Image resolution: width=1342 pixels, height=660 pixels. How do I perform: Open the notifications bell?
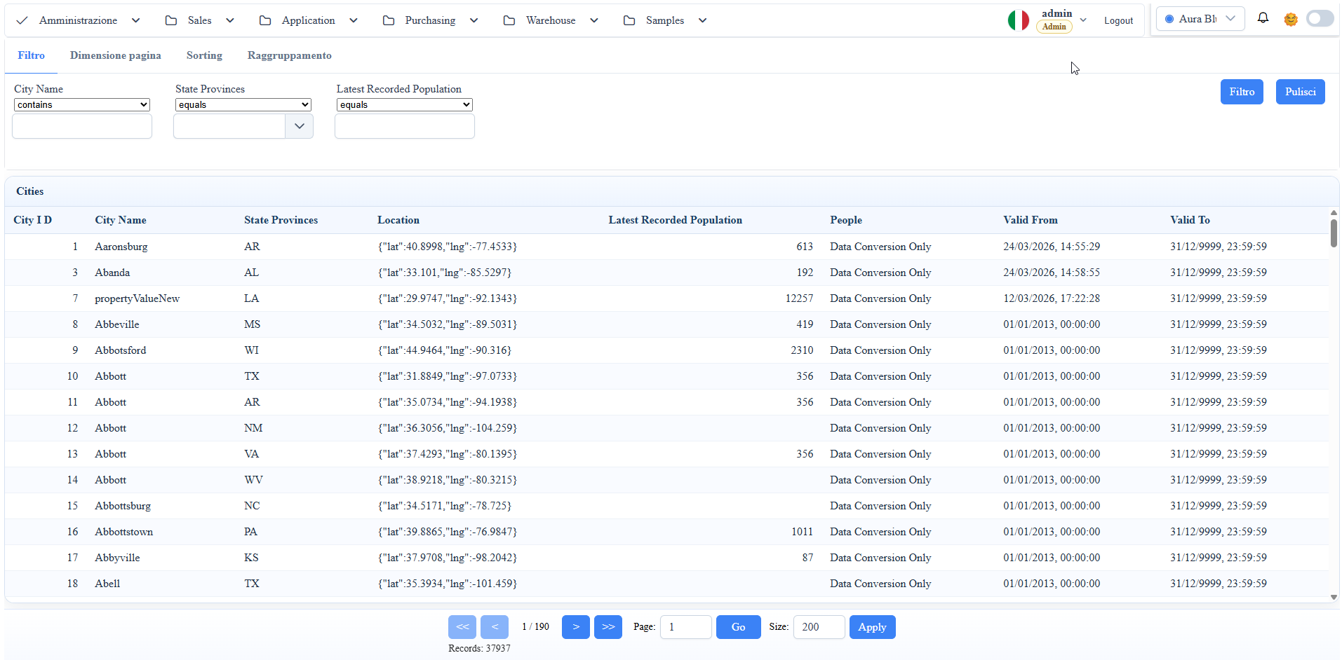(x=1263, y=18)
